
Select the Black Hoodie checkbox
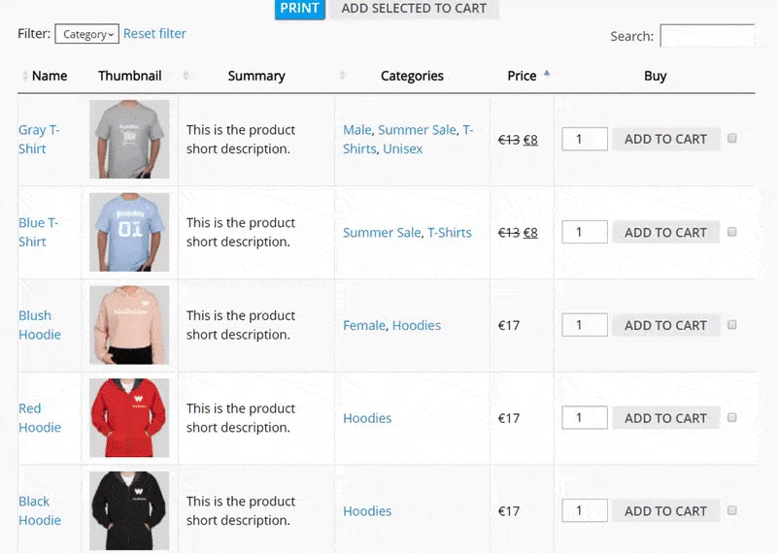pos(732,510)
